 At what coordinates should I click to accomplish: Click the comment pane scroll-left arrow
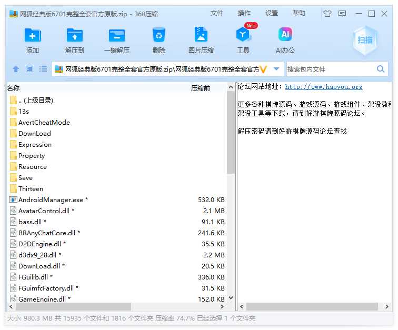point(242,306)
